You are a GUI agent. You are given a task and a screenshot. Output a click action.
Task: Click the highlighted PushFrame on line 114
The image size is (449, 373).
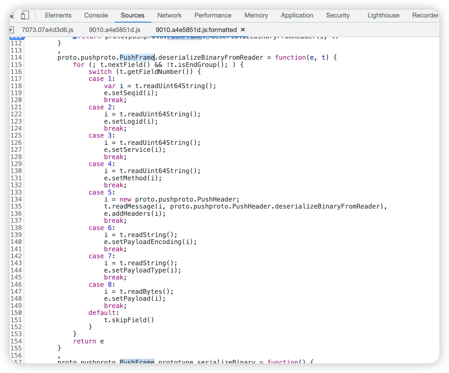[137, 58]
